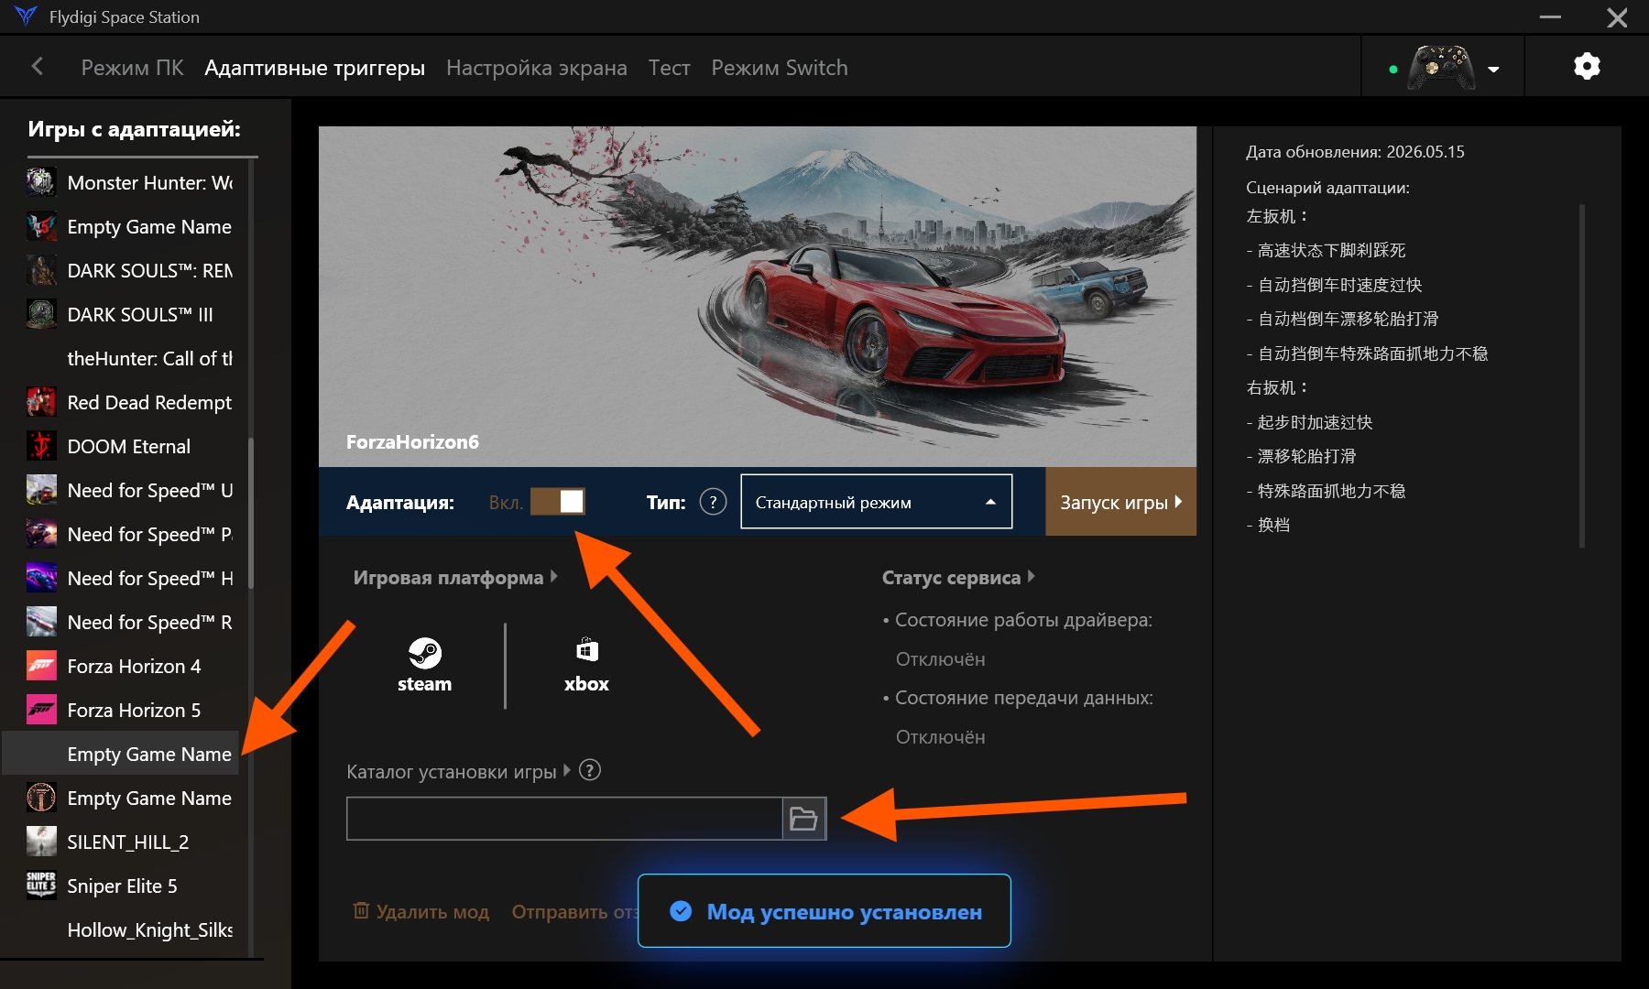Go back with the left arrow icon
The image size is (1649, 989).
(x=38, y=67)
